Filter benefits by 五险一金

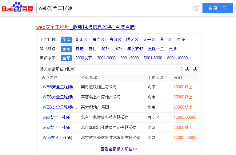click(x=156, y=49)
